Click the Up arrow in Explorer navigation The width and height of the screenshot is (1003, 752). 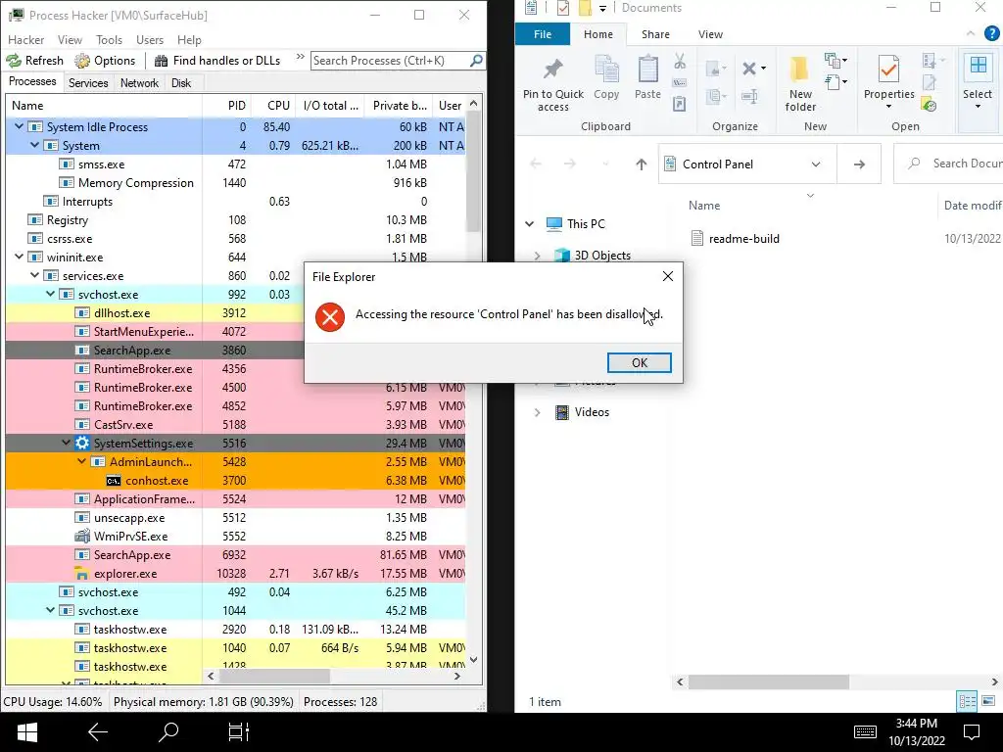click(x=641, y=164)
